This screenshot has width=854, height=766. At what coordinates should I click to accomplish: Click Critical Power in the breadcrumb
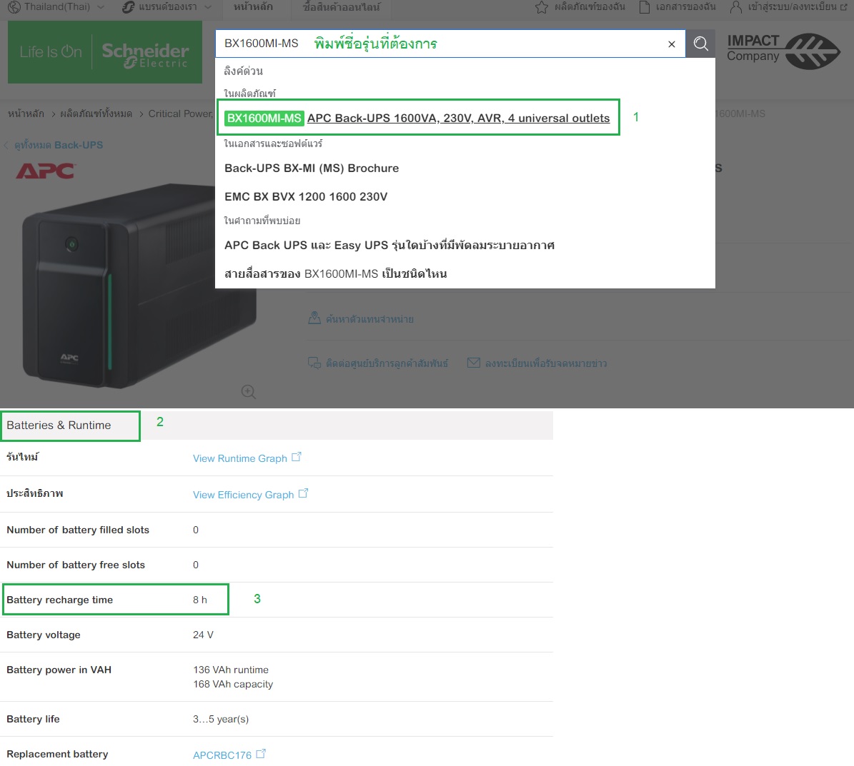[x=180, y=114]
